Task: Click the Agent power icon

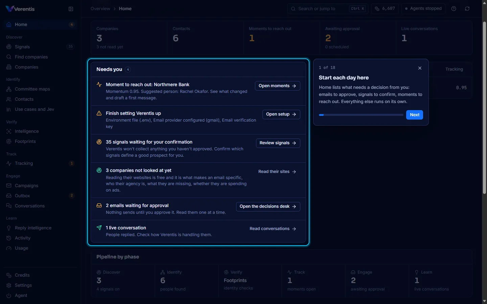Action: click(9, 296)
